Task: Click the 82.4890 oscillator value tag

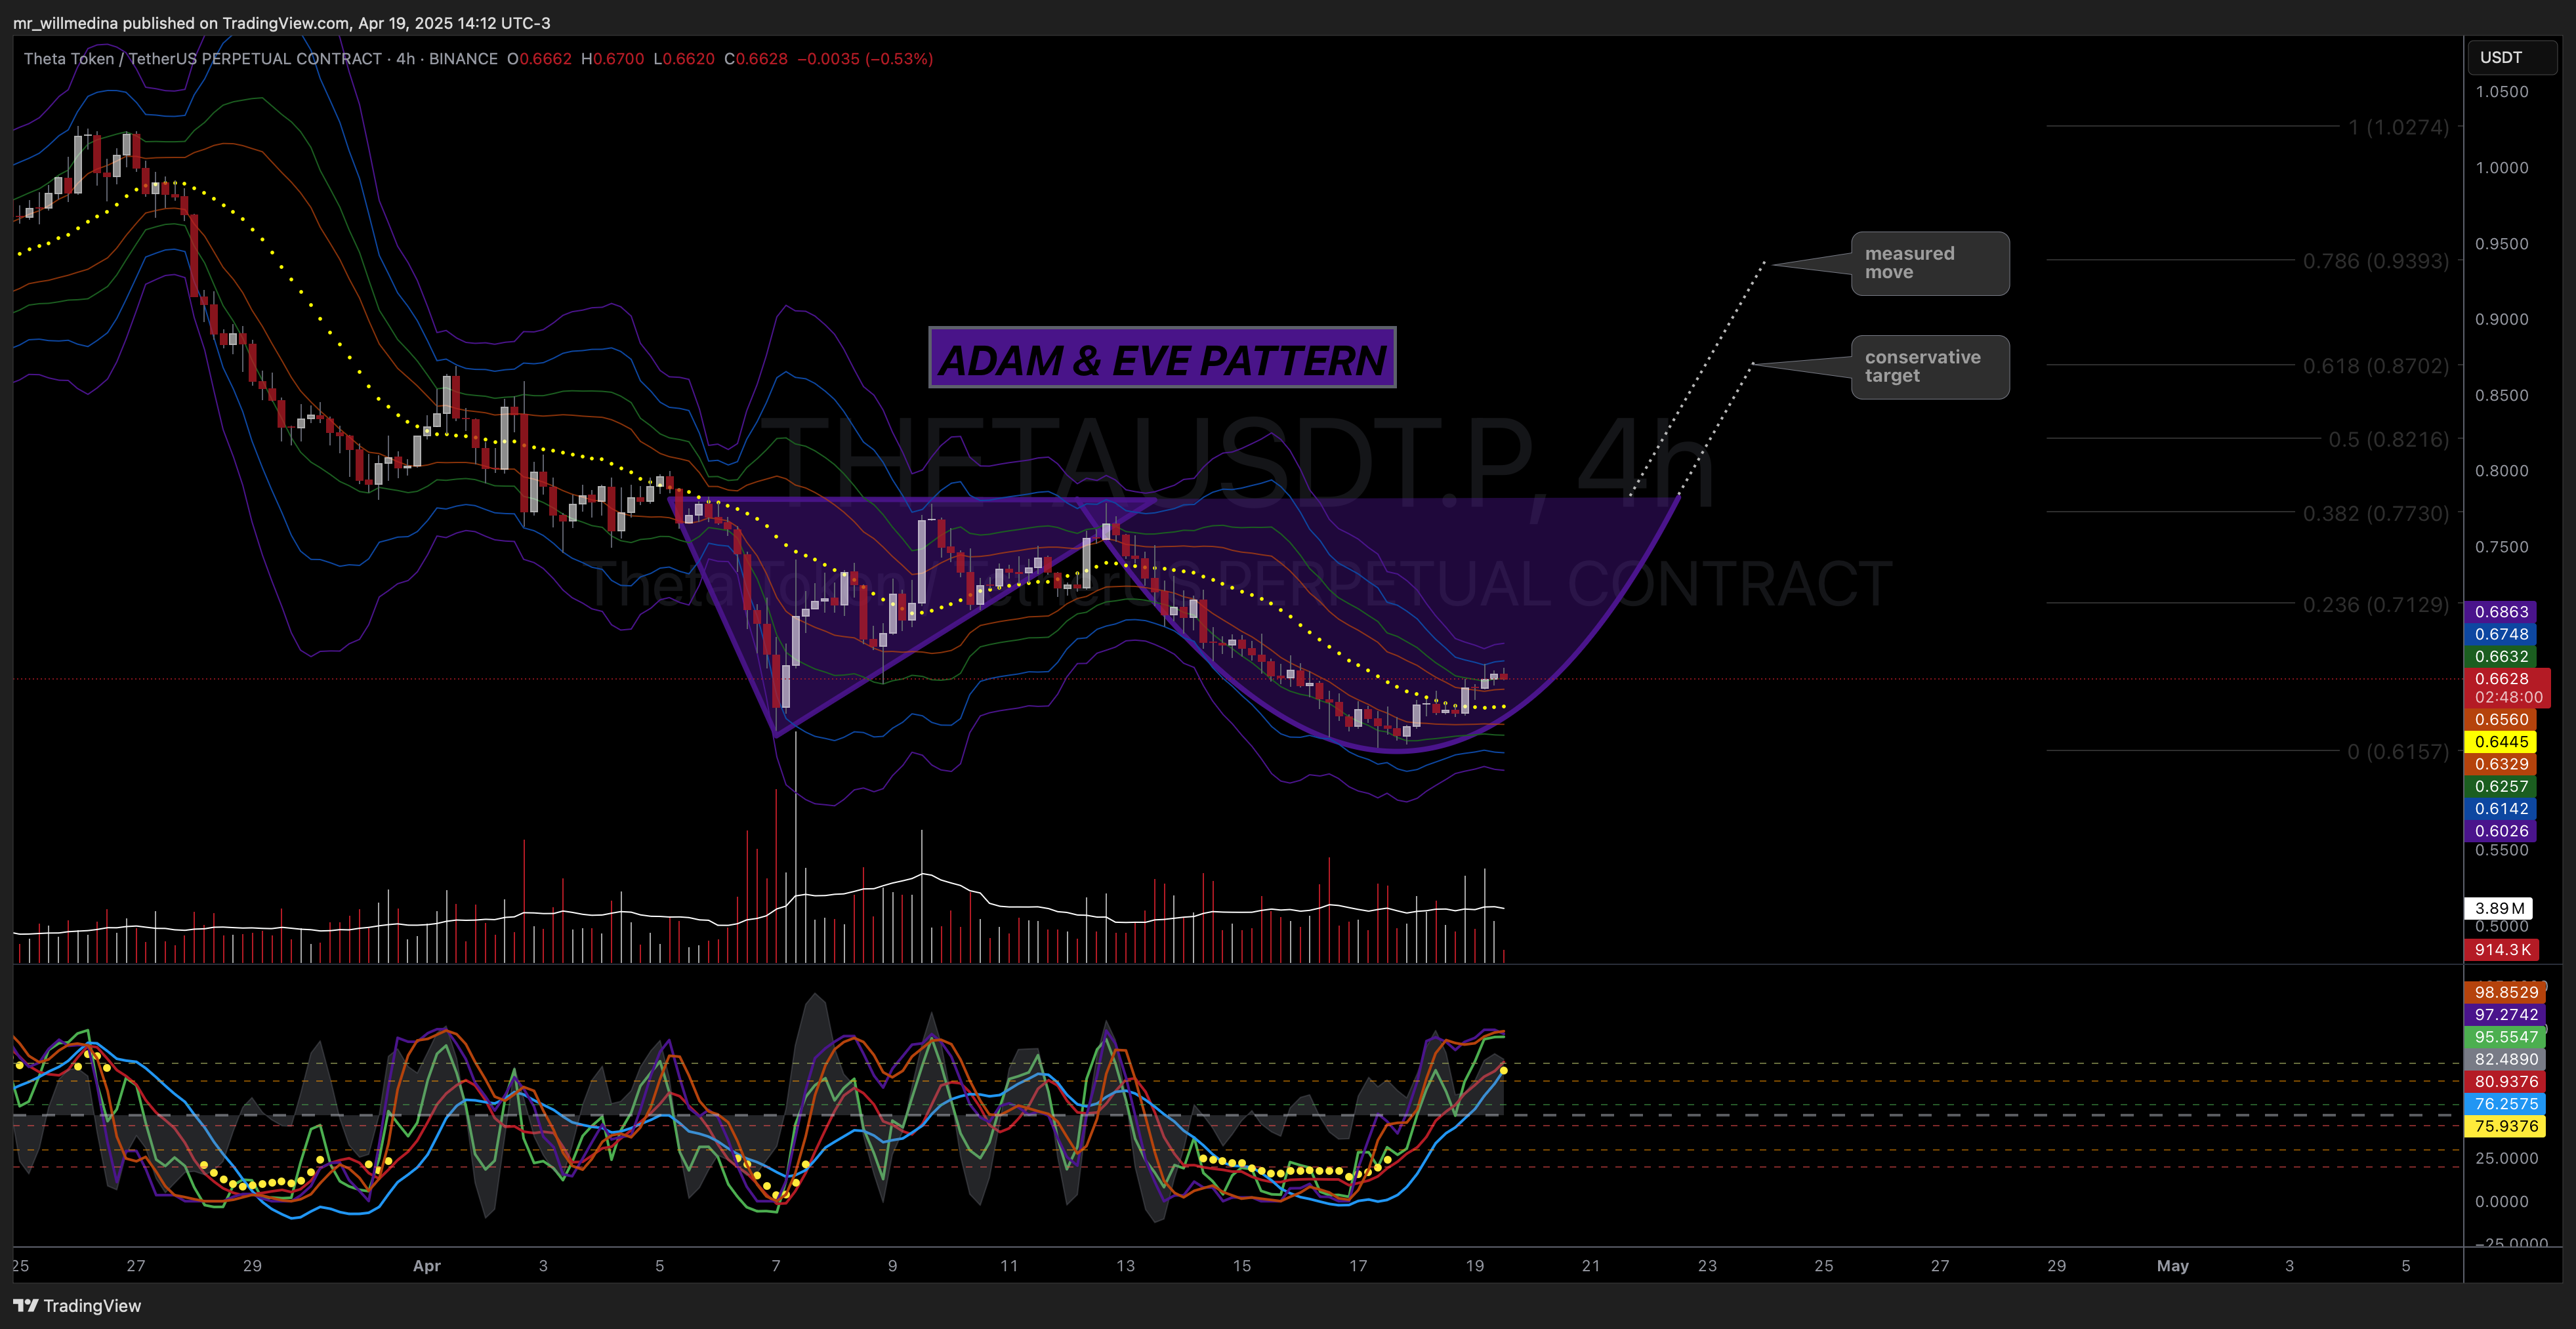Action: tap(2505, 1059)
